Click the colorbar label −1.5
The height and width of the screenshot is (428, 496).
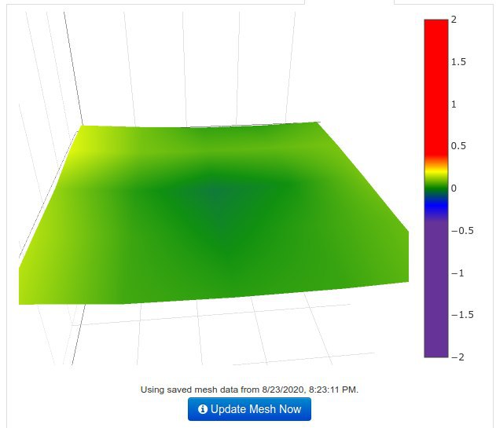click(x=462, y=315)
